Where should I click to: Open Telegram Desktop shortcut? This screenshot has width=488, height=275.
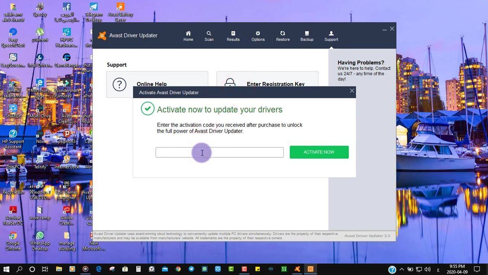94,12
